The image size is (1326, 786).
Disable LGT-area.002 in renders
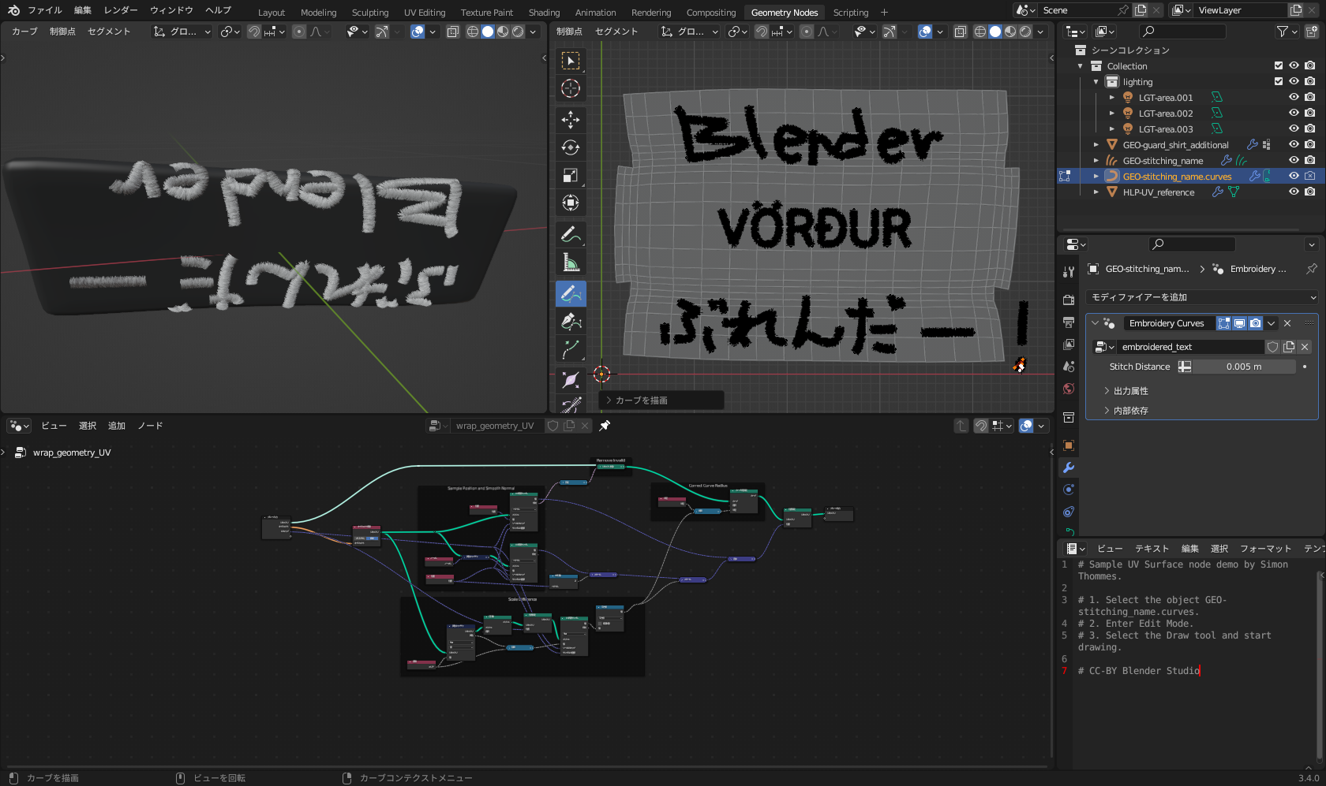coord(1310,114)
